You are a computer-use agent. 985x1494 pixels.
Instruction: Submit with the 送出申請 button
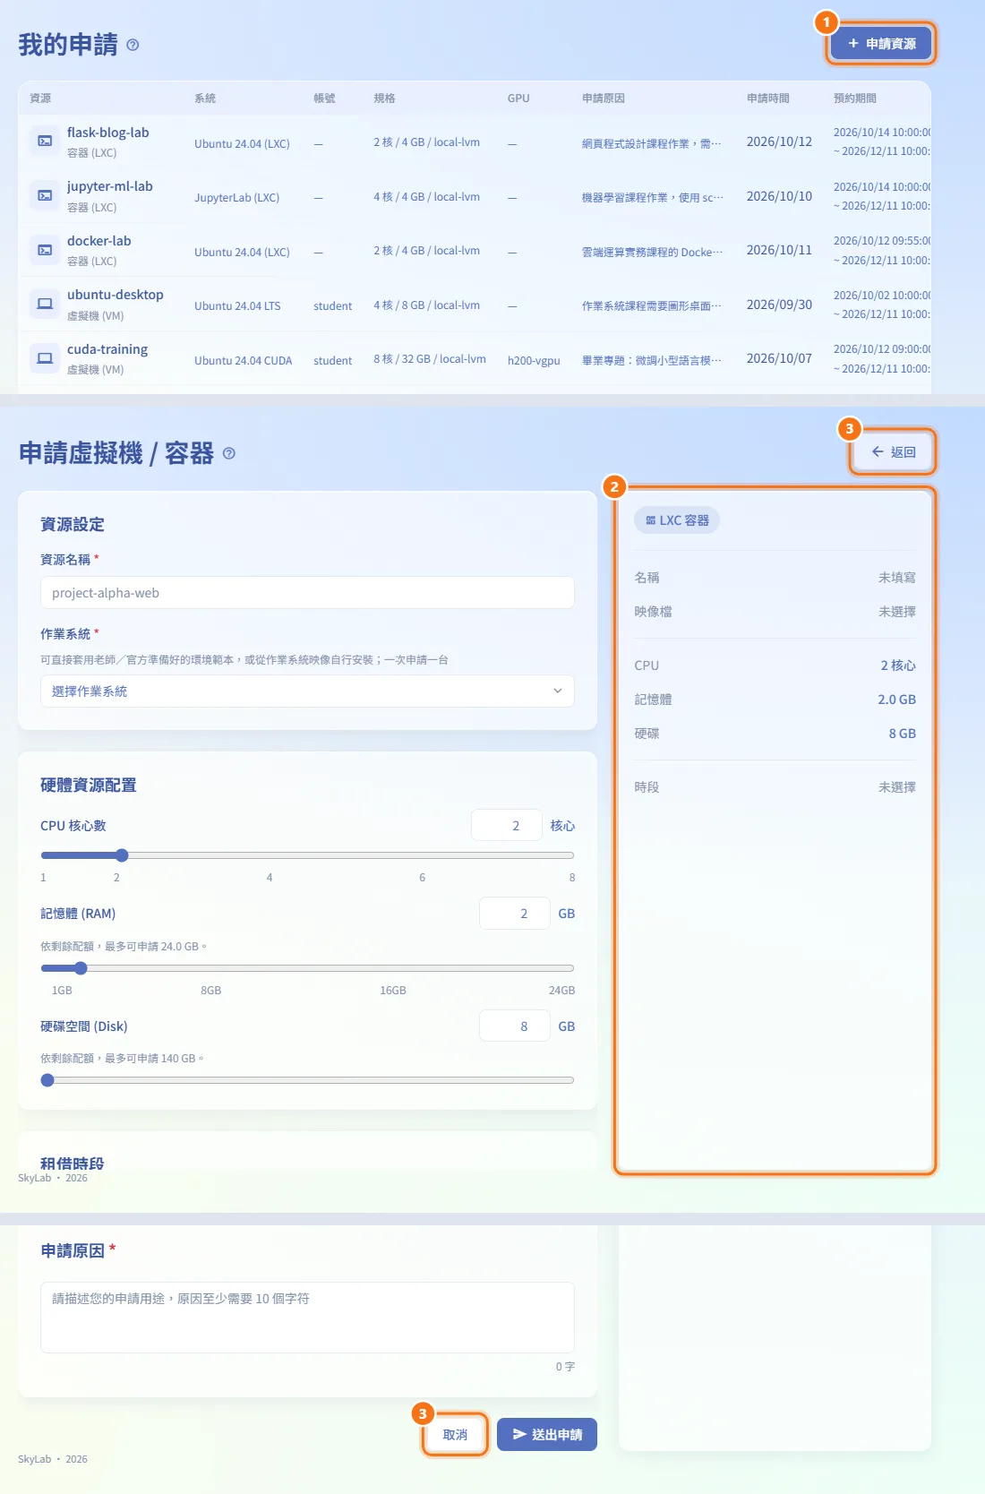tap(547, 1435)
